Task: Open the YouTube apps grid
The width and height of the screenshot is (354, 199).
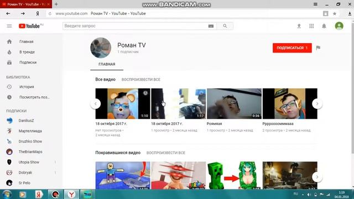Action: [x=311, y=26]
